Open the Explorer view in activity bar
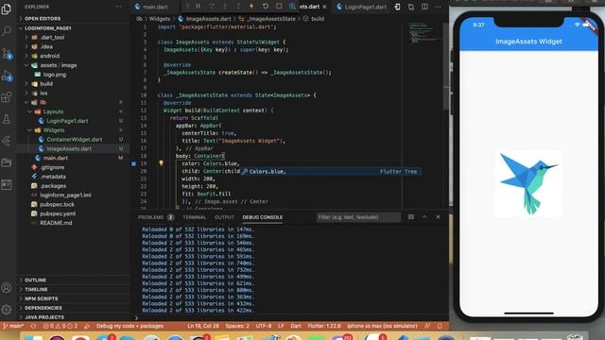This screenshot has height=340, width=605. [x=7, y=8]
